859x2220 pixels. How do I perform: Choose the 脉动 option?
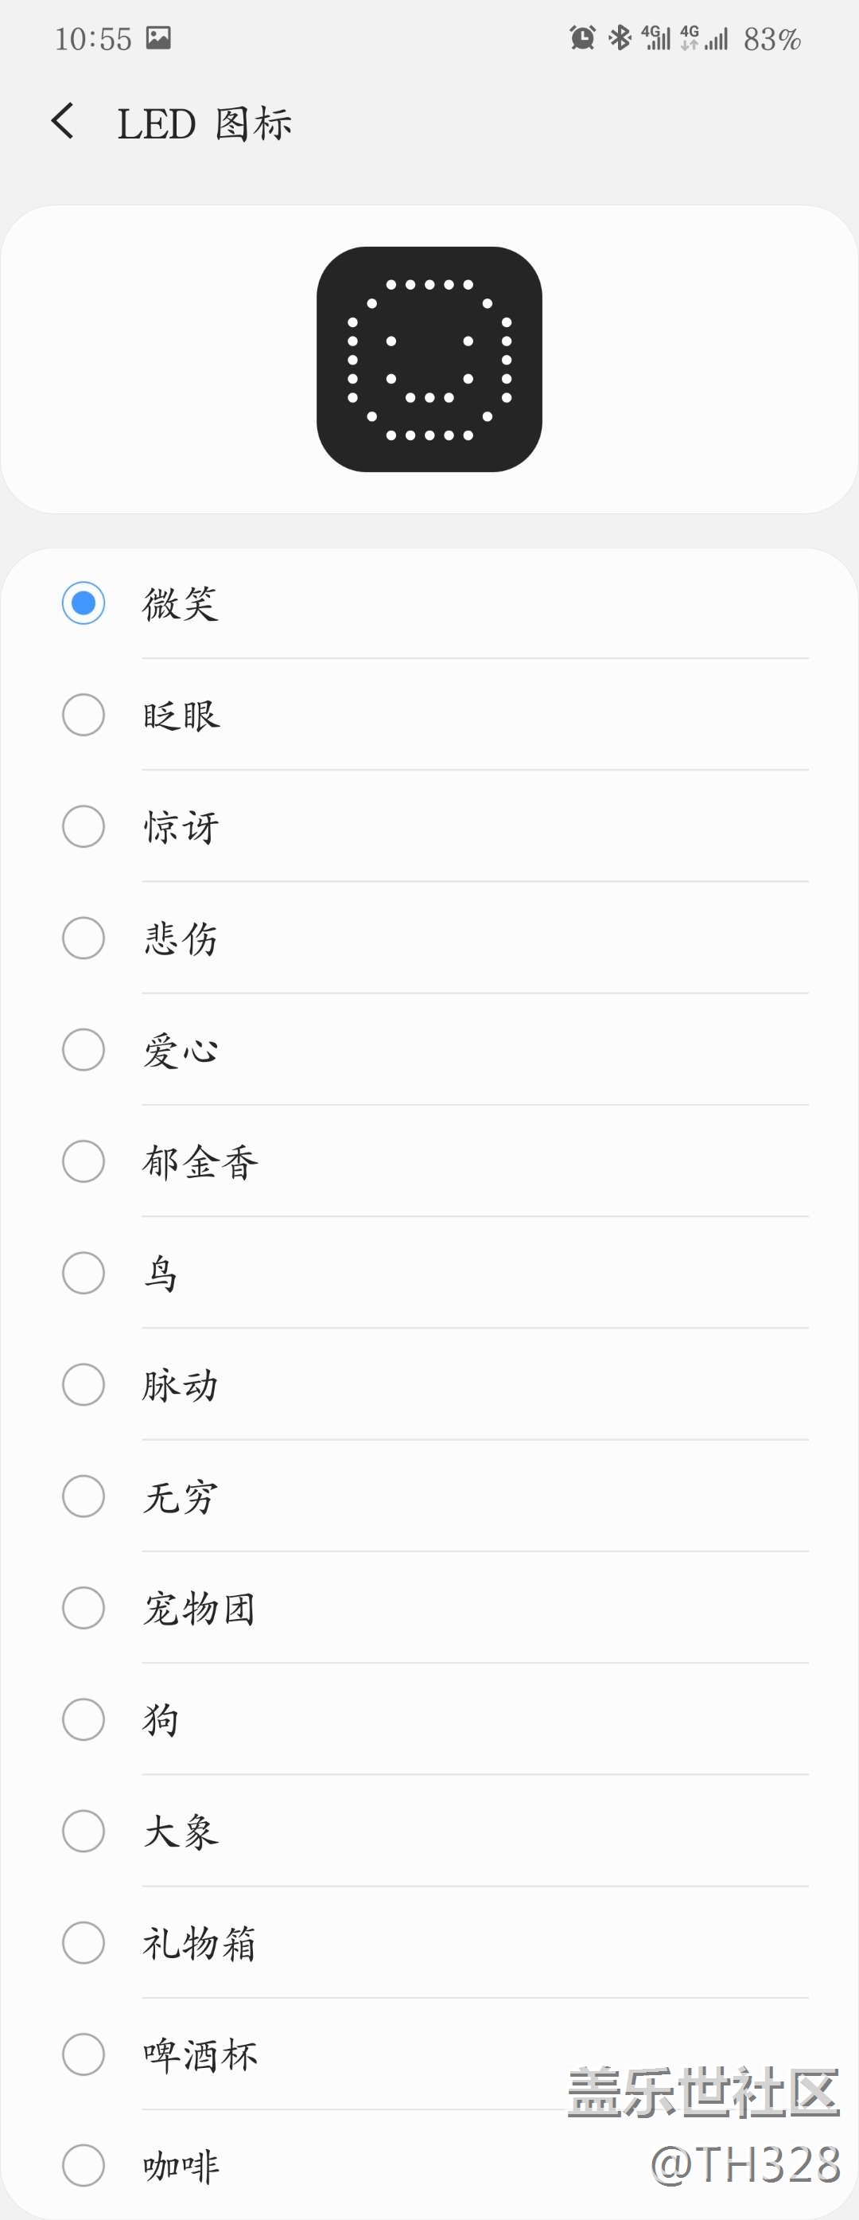[84, 1385]
